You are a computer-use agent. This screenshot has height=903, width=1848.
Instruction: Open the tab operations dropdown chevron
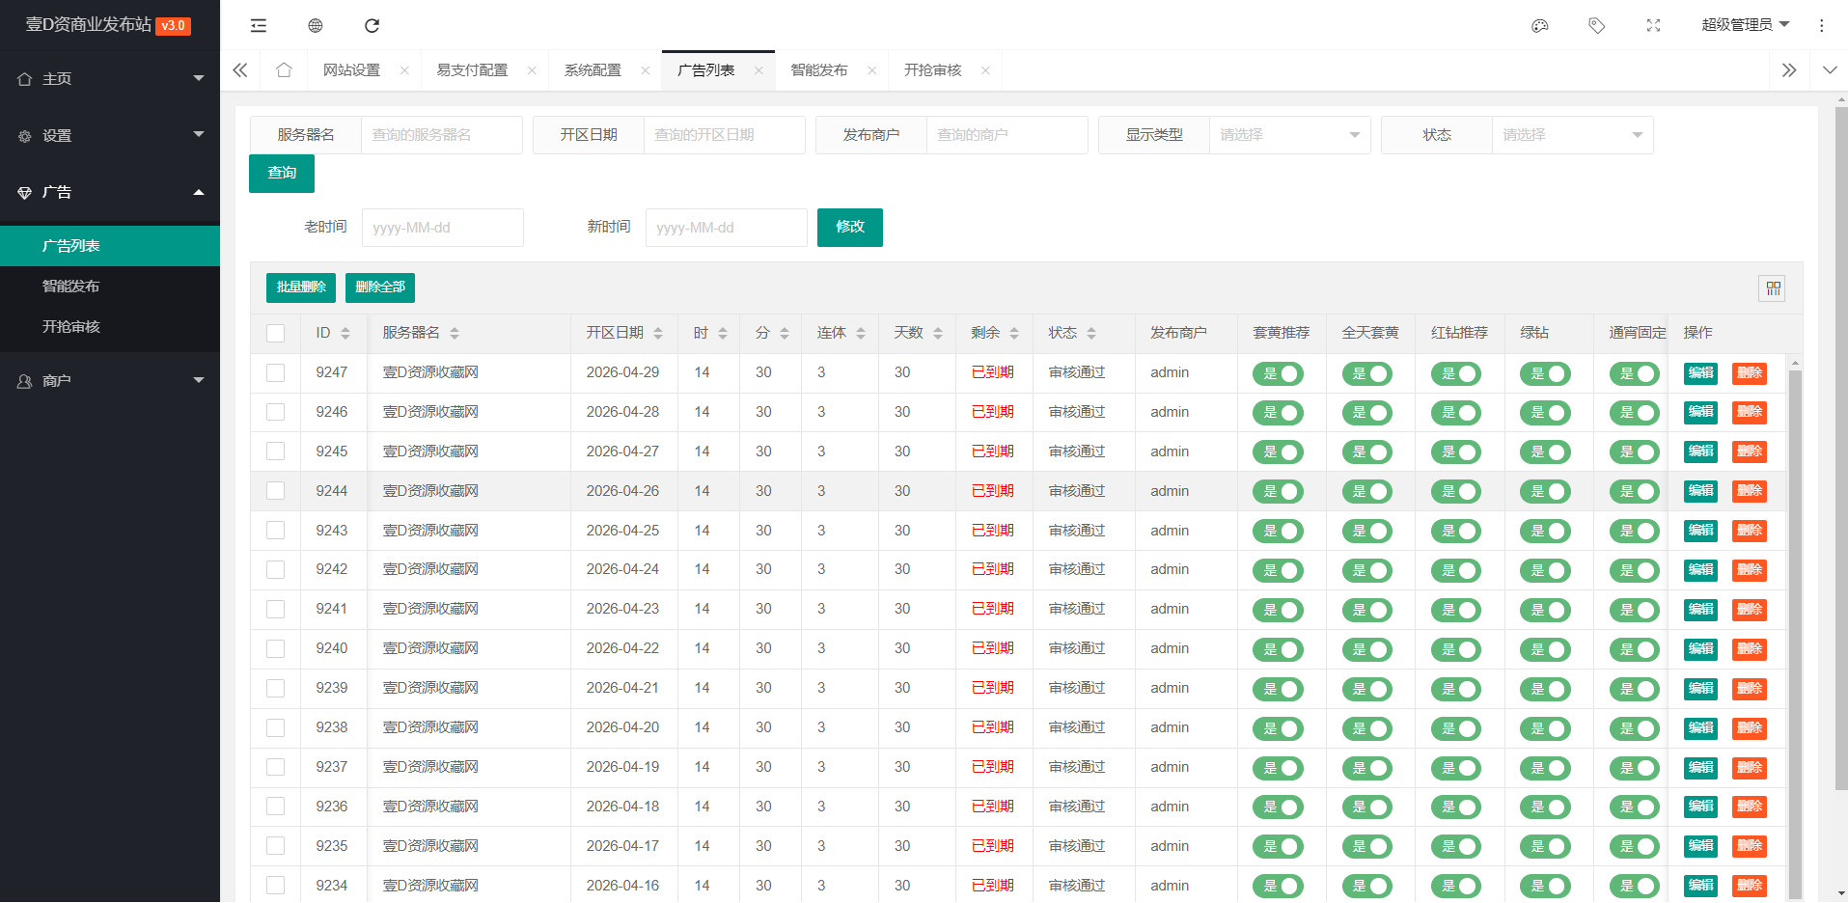tap(1830, 70)
